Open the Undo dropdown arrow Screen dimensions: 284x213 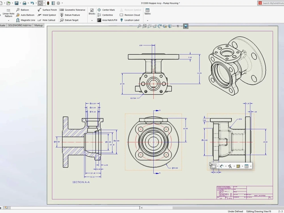36,3
